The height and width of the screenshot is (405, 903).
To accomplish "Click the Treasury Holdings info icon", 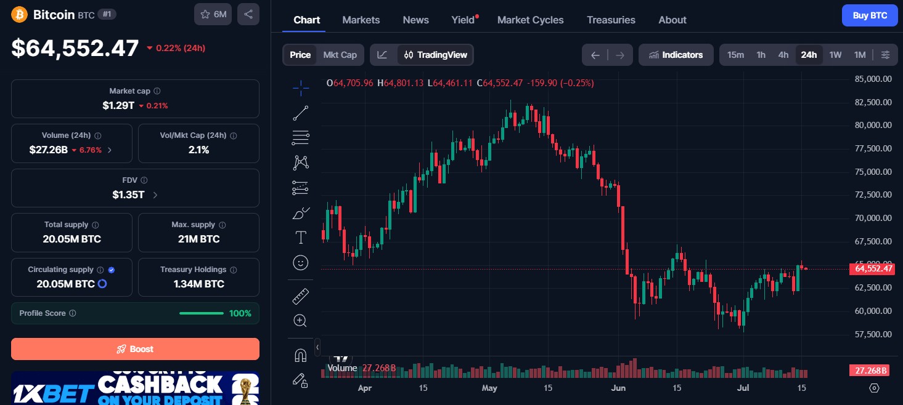I will coord(234,270).
